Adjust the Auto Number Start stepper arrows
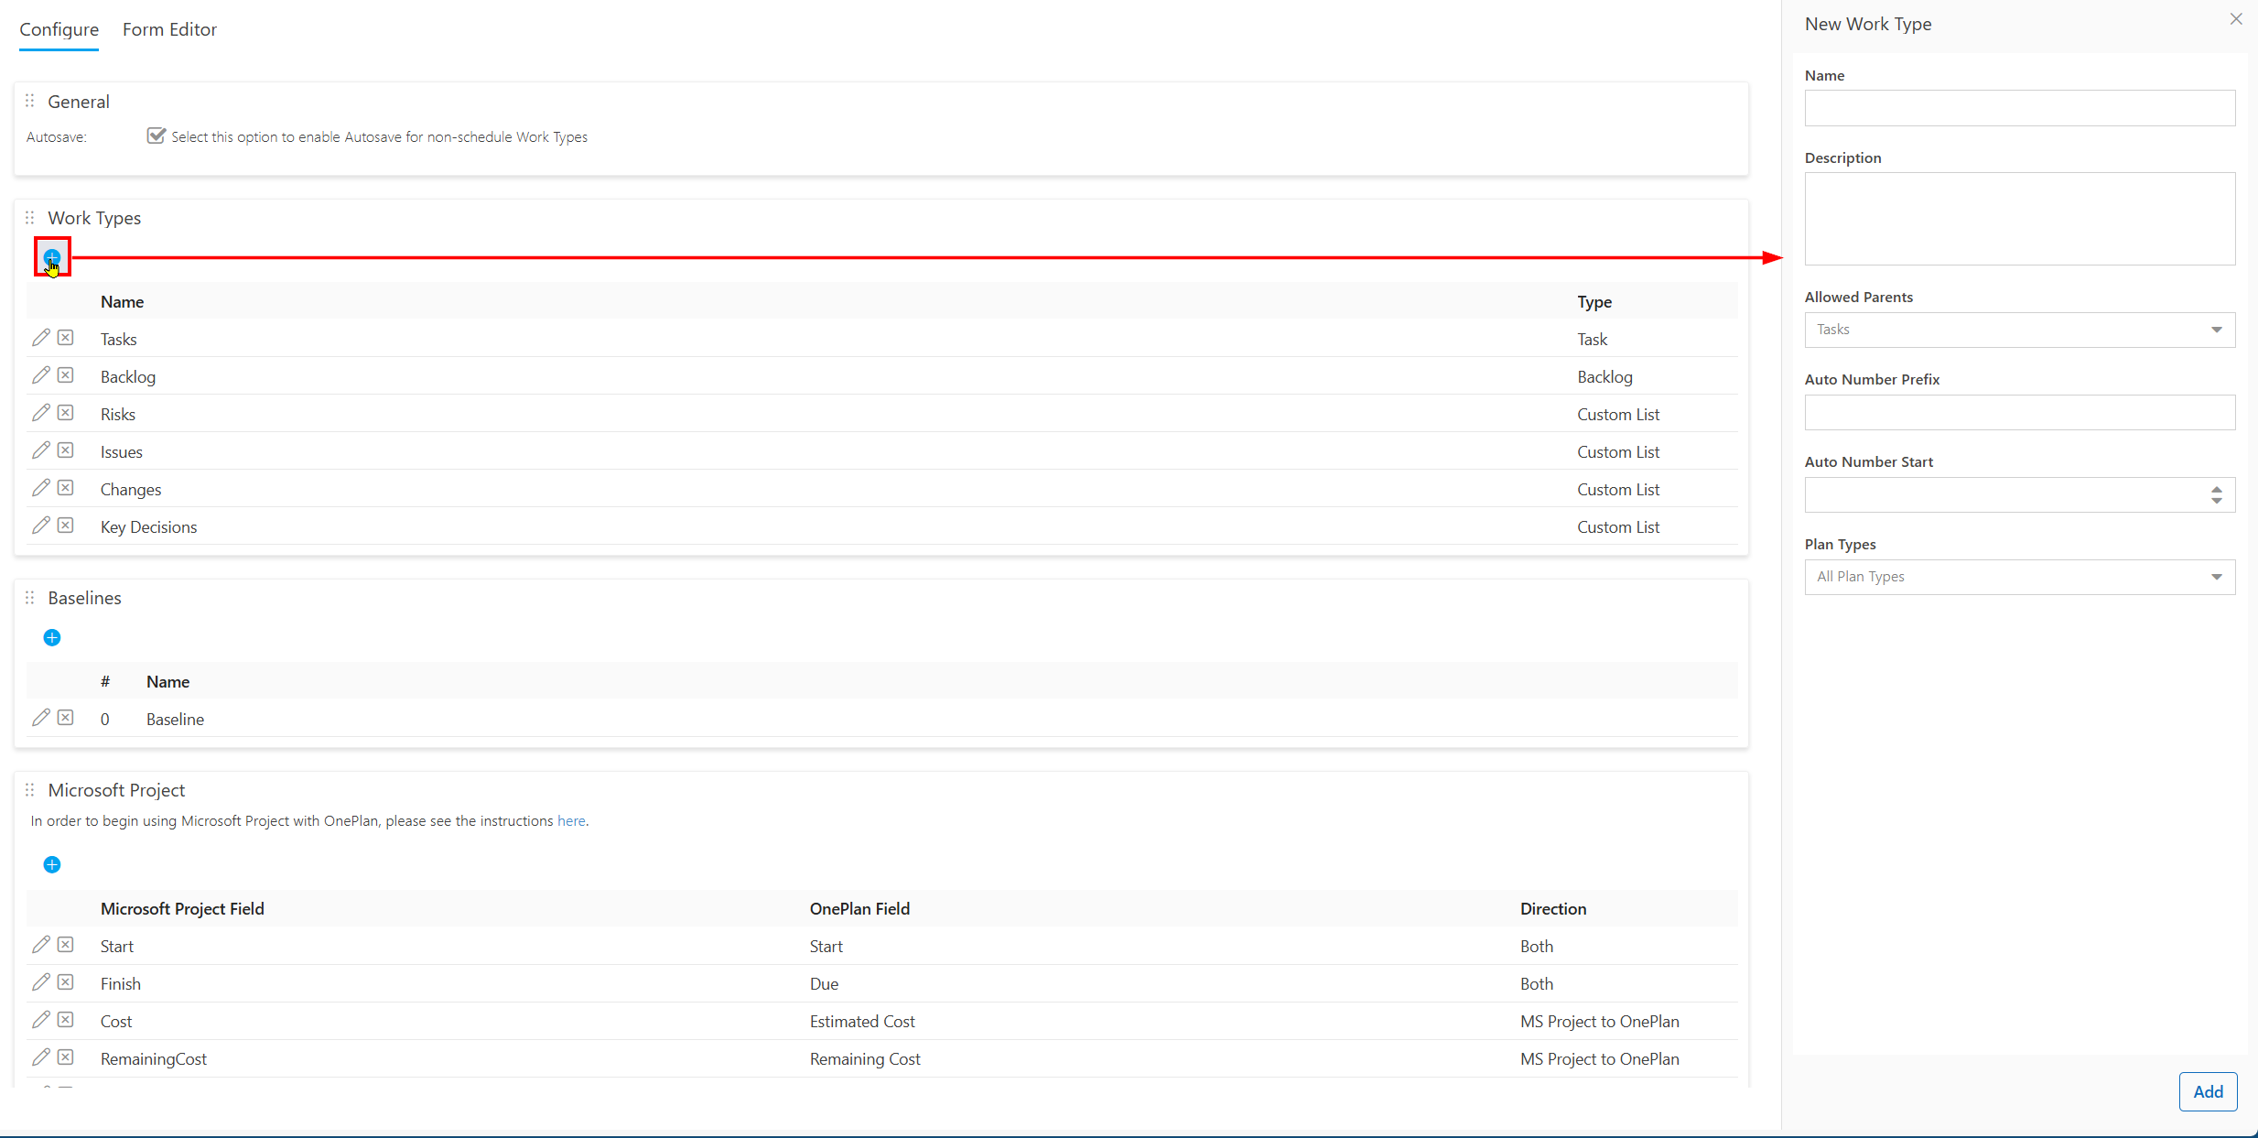 click(x=2217, y=494)
